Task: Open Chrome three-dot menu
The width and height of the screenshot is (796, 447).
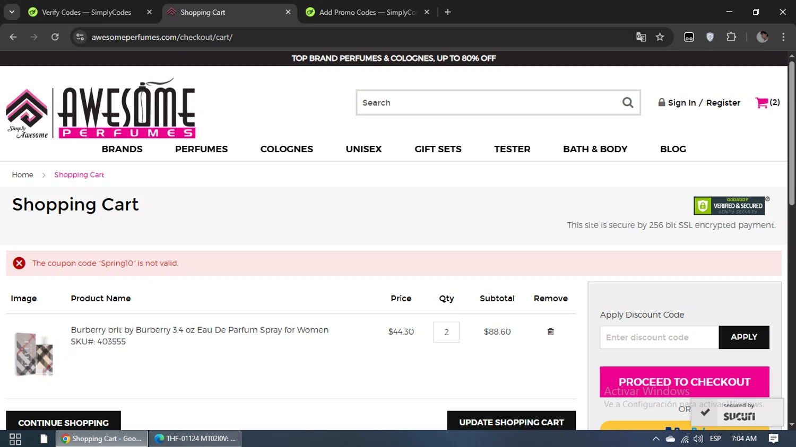Action: (x=783, y=37)
